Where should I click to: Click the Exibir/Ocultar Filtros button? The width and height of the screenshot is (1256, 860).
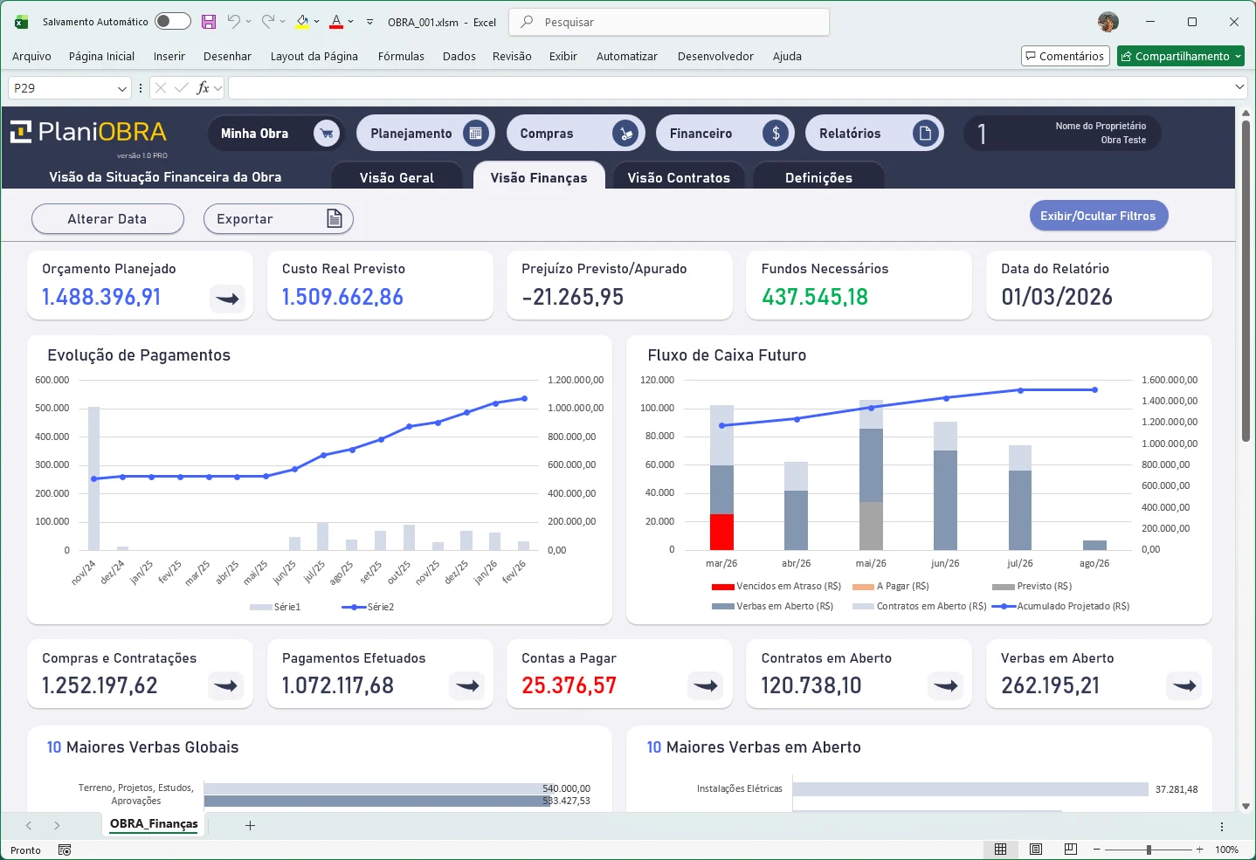tap(1098, 216)
